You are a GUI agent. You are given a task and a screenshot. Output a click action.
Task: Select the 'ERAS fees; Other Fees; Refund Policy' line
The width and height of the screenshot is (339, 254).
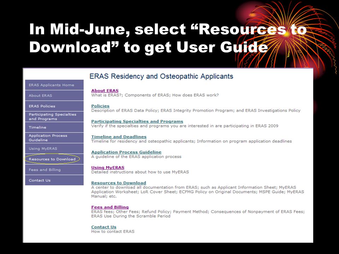point(198,214)
